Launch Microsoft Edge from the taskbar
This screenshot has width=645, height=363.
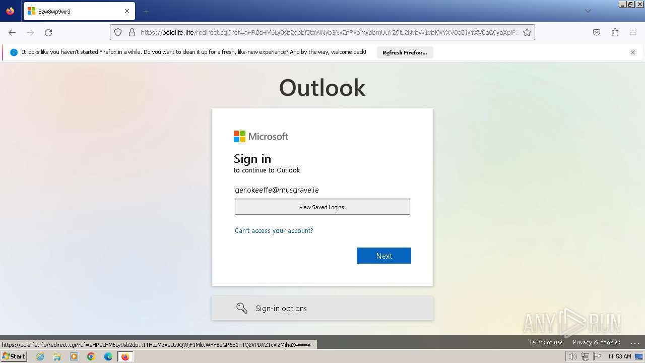click(x=108, y=356)
